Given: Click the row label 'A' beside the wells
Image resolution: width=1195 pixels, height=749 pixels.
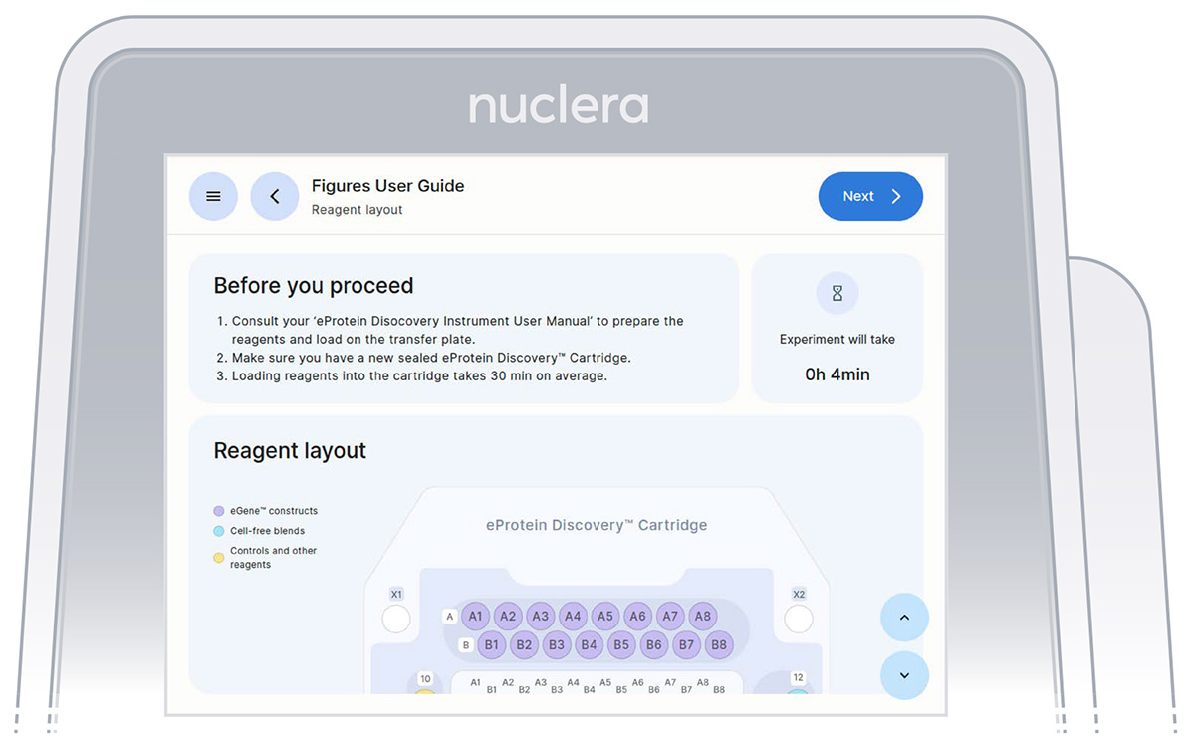Looking at the screenshot, I should tap(450, 617).
